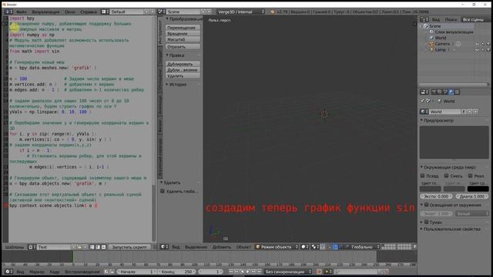
Task: Open the timeline Маркер menu
Action: (x=37, y=272)
